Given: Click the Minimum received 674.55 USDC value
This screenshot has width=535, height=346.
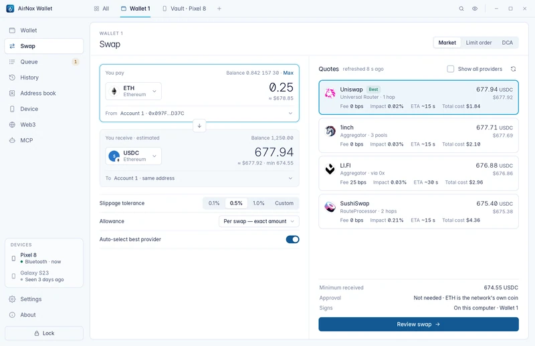Looking at the screenshot, I should 500,287.
